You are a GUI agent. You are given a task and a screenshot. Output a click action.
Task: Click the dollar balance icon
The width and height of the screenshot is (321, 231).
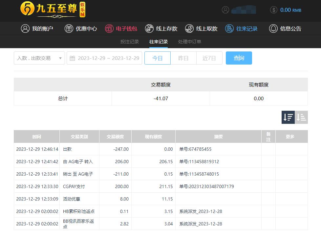pyautogui.click(x=274, y=10)
